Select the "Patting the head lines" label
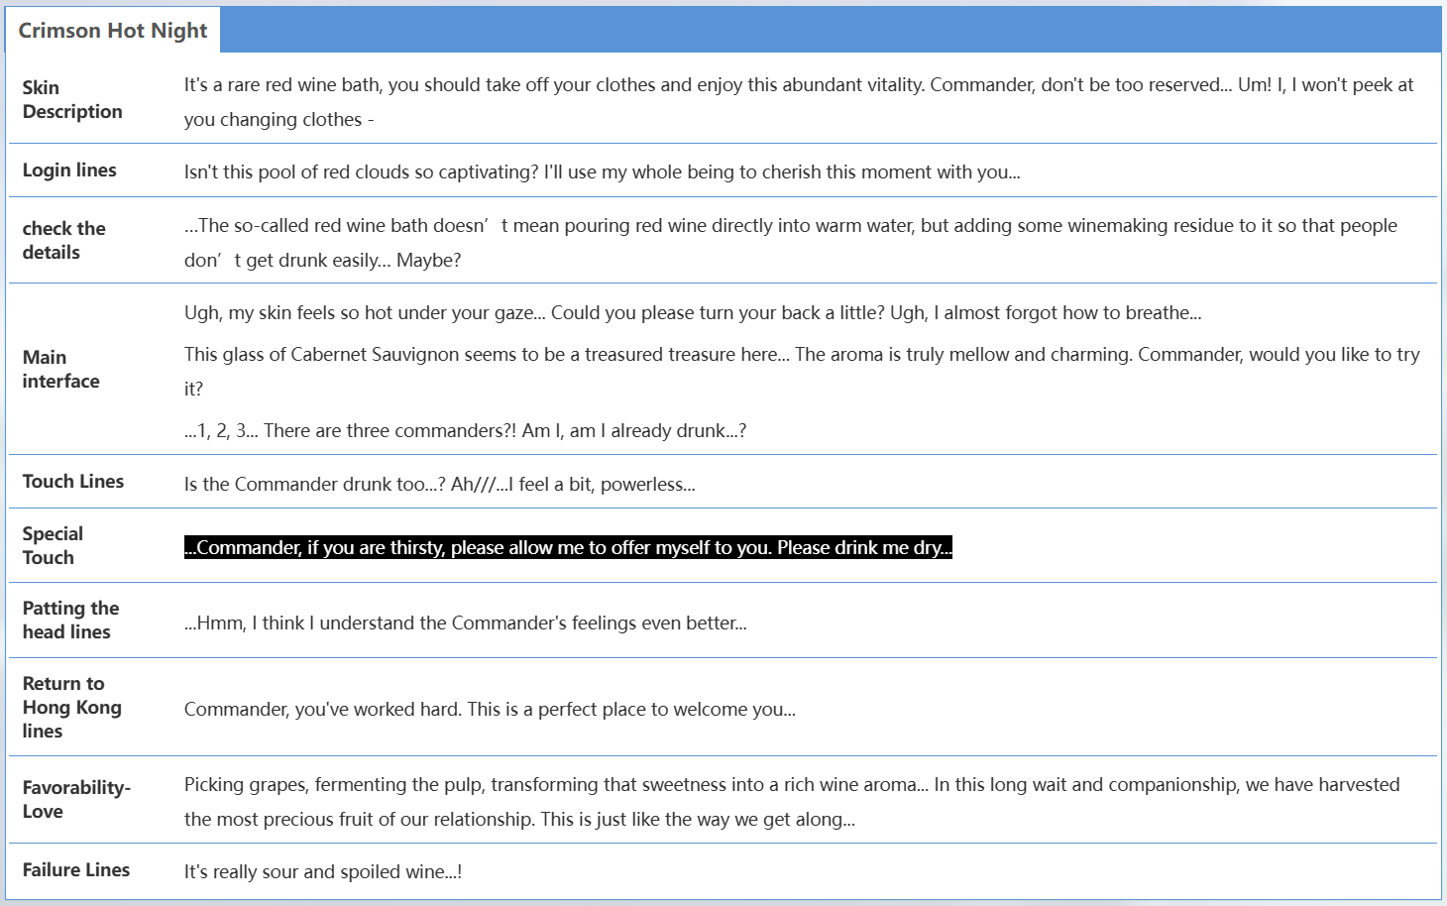 pyautogui.click(x=70, y=620)
